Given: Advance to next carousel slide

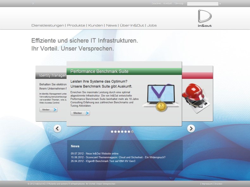Looking at the screenshot, I should [191, 129].
